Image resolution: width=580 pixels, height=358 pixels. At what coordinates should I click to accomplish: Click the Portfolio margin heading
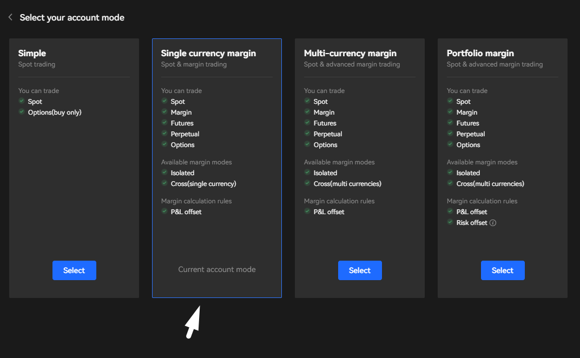tap(480, 53)
